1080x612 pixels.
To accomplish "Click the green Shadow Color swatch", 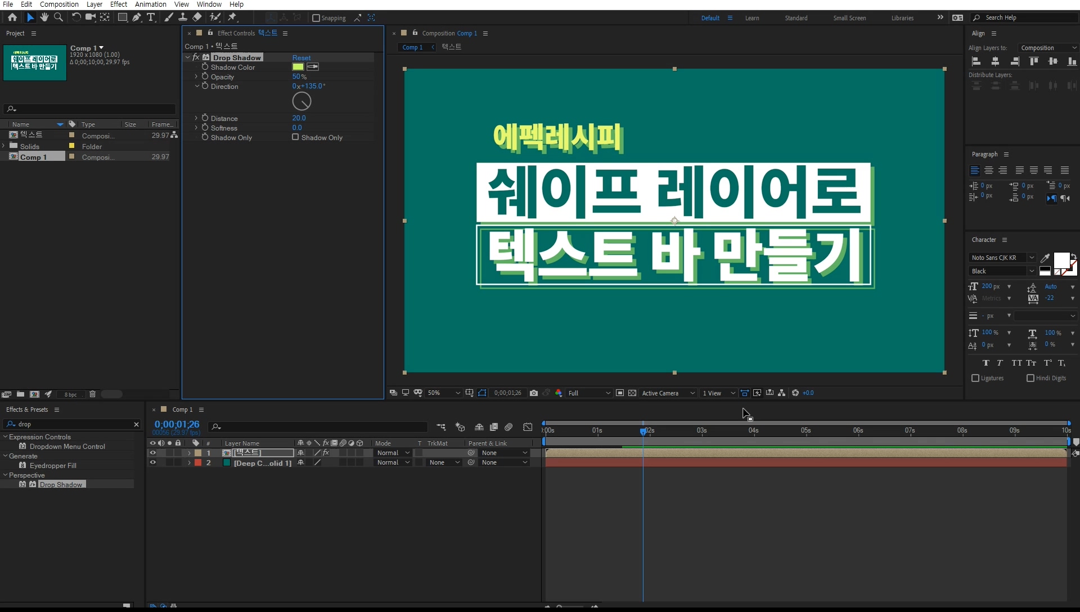I will click(298, 67).
